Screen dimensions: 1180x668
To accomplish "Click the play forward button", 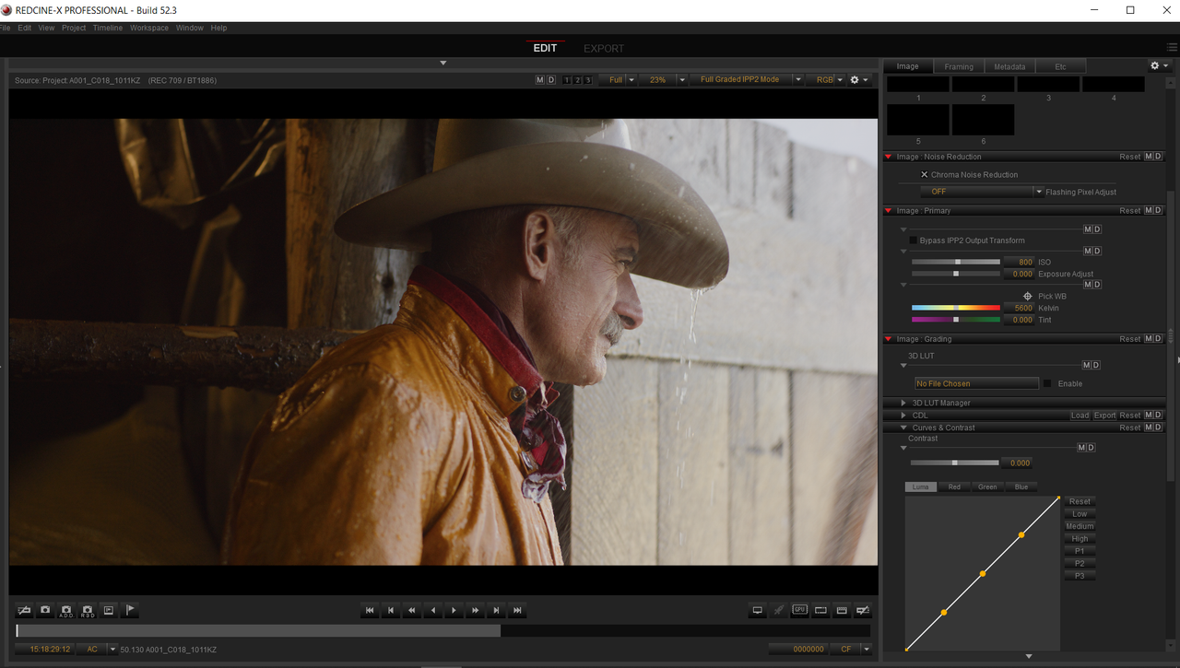I will coord(454,610).
